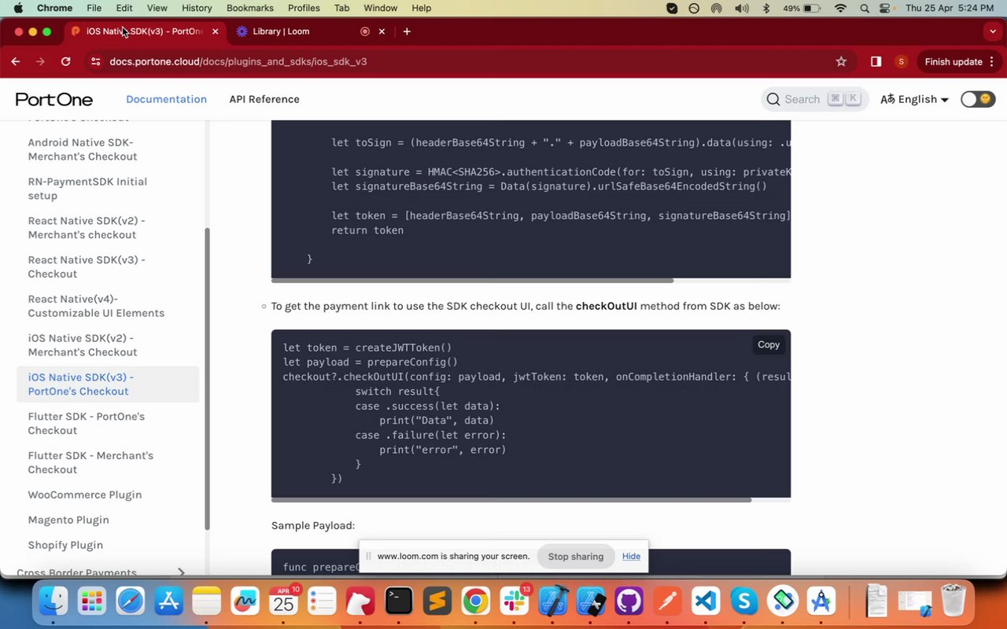This screenshot has width=1007, height=629.
Task: Expand the Cross Border Payments section
Action: pos(181,572)
